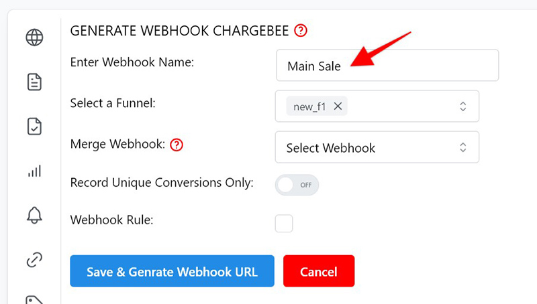The height and width of the screenshot is (304, 537).
Task: Click Save & Genrate Webhook URL button
Action: 173,271
